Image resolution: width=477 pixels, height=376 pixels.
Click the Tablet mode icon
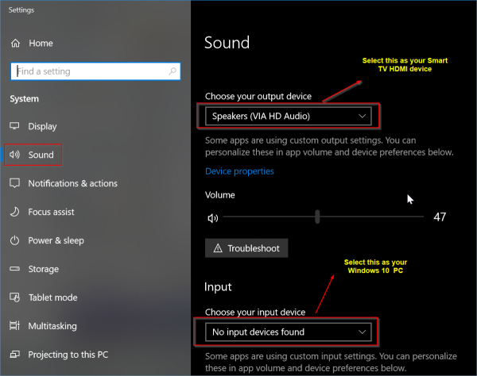14,297
